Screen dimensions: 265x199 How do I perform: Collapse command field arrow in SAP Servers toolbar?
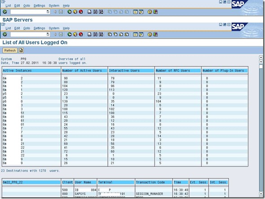[x=55, y=12]
